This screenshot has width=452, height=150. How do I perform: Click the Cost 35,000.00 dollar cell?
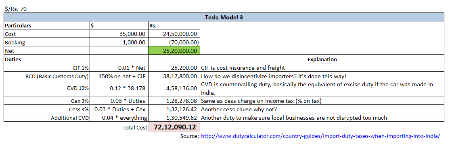pos(119,34)
